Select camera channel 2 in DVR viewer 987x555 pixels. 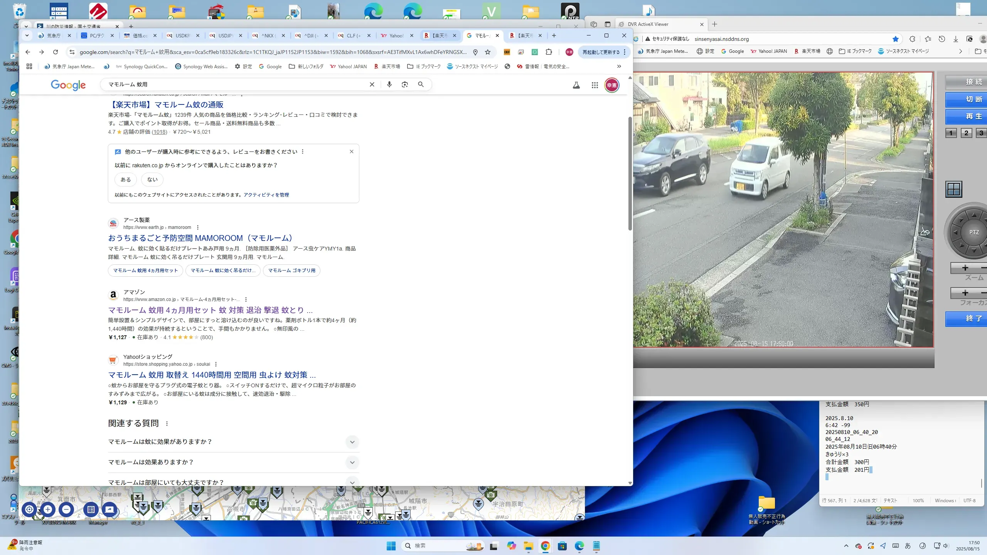(x=966, y=133)
